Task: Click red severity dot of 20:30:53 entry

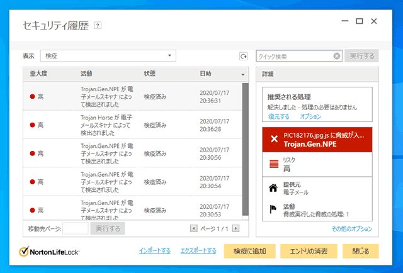Action: point(32,210)
